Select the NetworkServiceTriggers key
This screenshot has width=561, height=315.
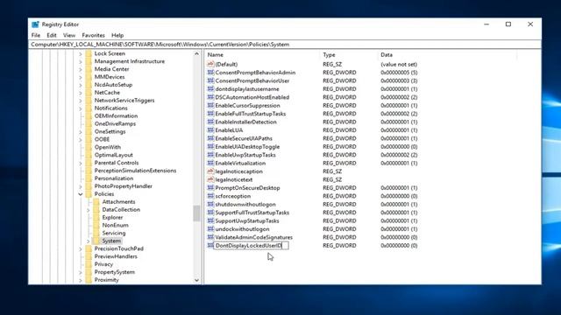[124, 101]
